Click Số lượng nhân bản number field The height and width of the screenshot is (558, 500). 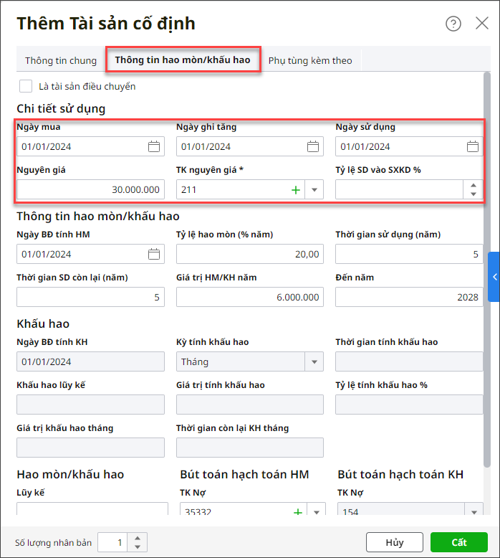point(113,542)
